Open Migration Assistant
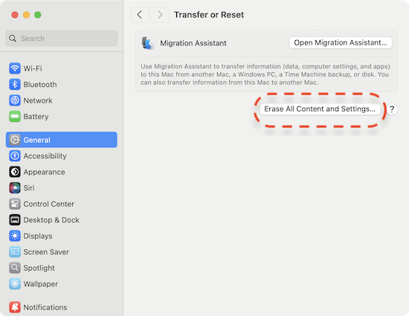This screenshot has width=409, height=316. (341, 43)
